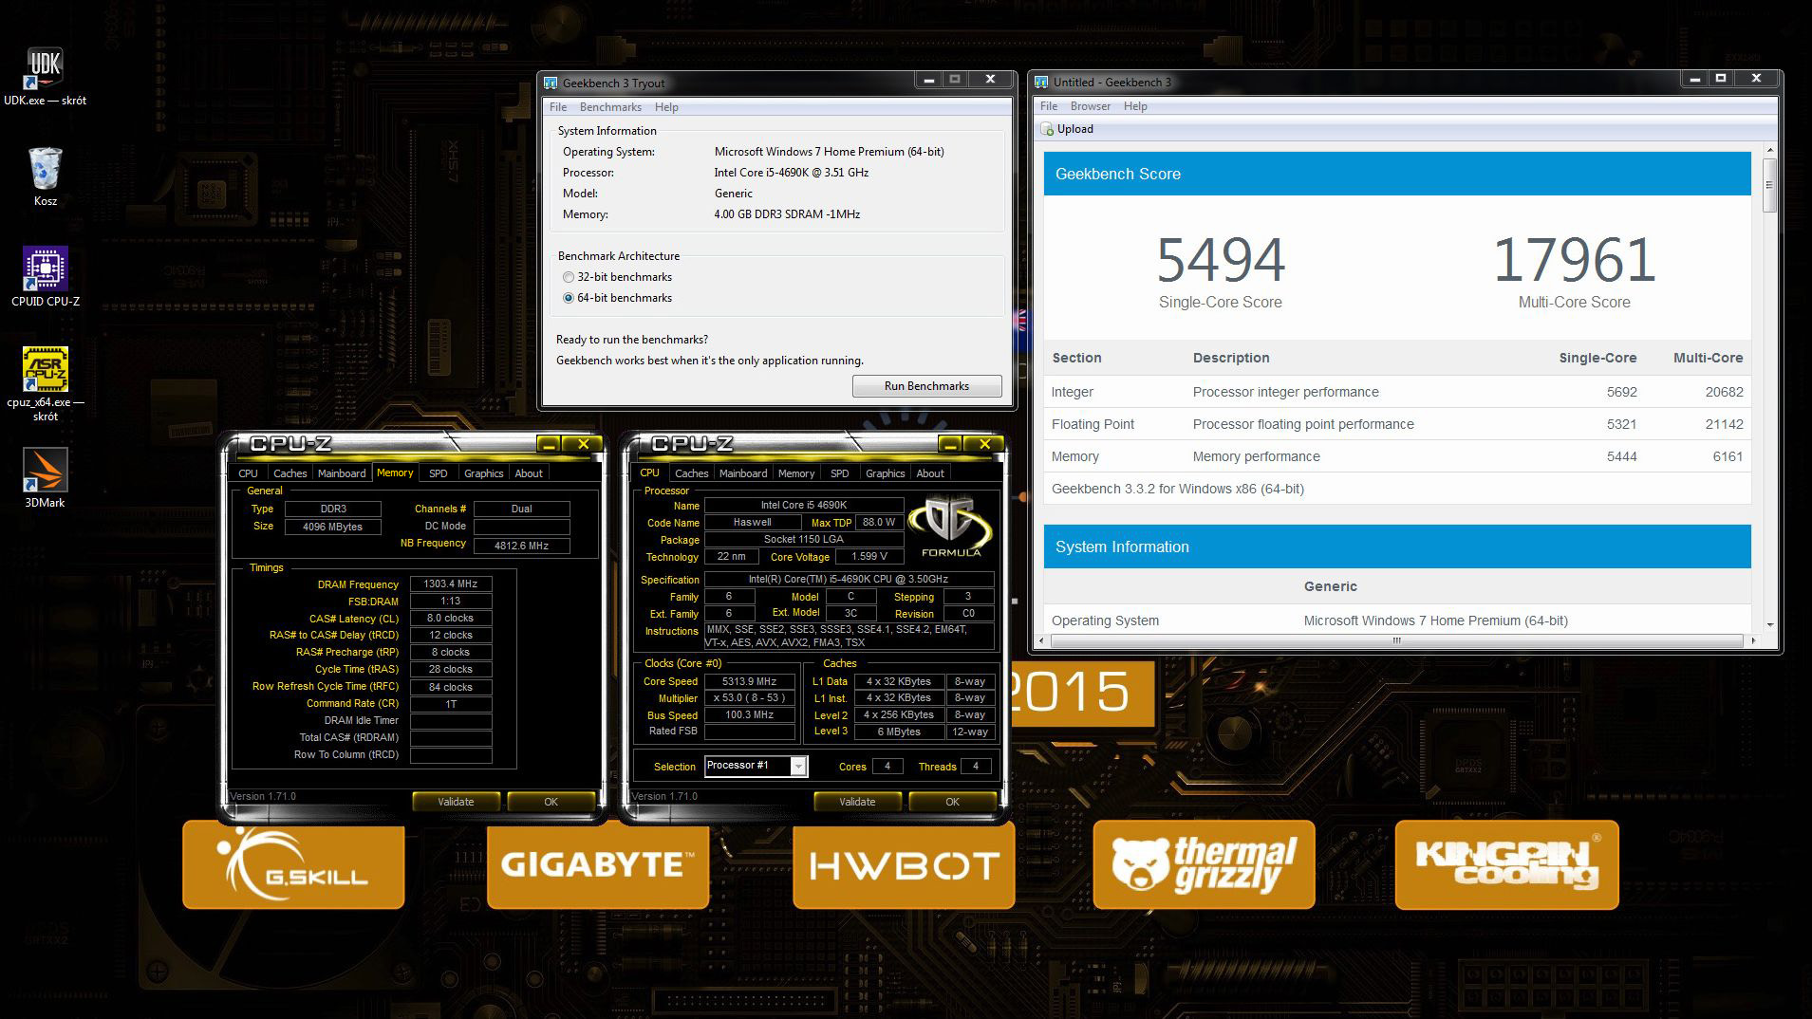Click Validate in left CPU-Z memory window
1812x1019 pixels.
pyautogui.click(x=456, y=802)
